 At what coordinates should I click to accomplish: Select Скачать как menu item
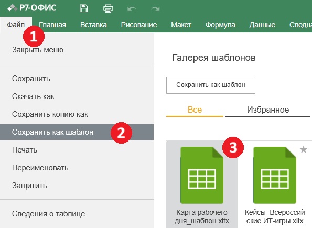click(x=77, y=96)
